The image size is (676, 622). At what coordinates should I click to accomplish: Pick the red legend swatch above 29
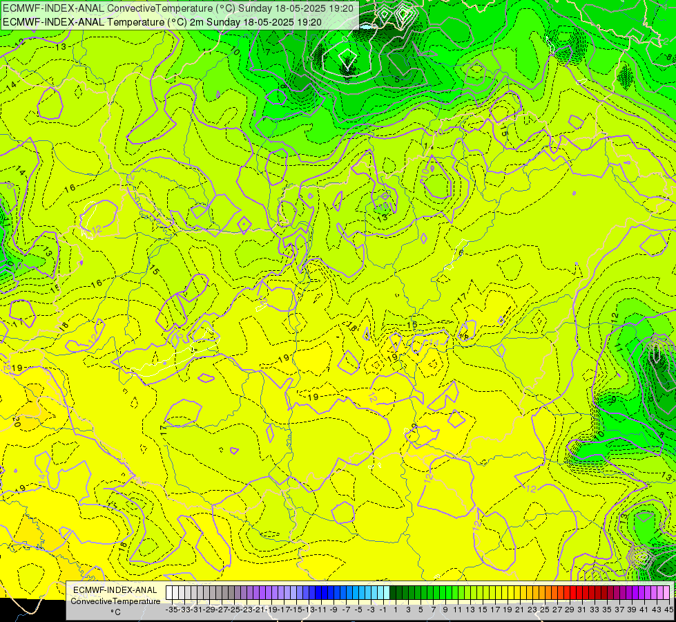[566, 593]
